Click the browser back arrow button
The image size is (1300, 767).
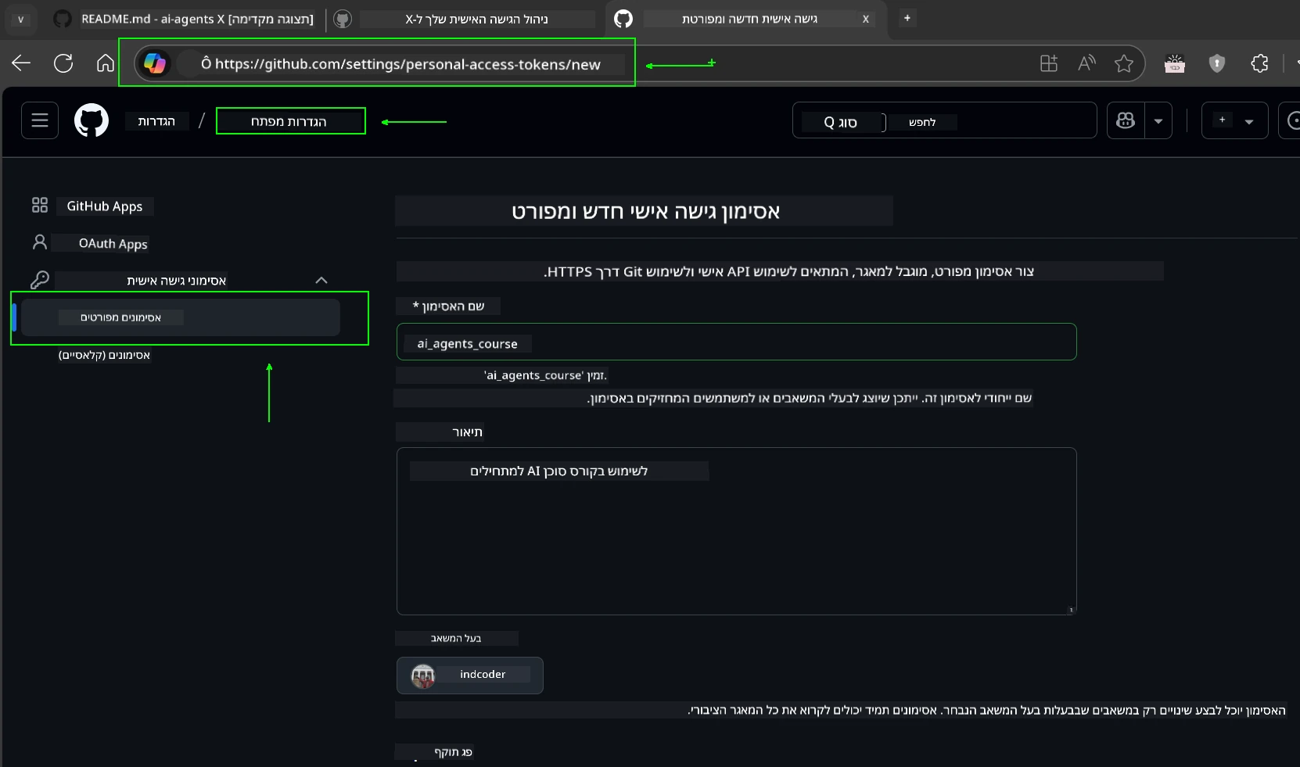pos(21,63)
